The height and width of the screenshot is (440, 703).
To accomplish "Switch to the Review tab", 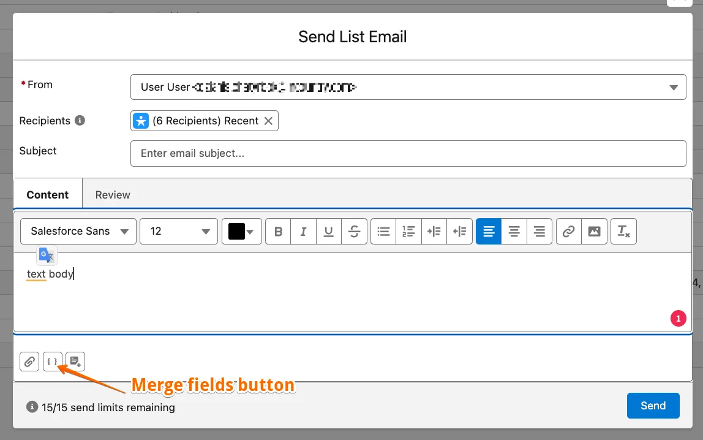I will (113, 195).
